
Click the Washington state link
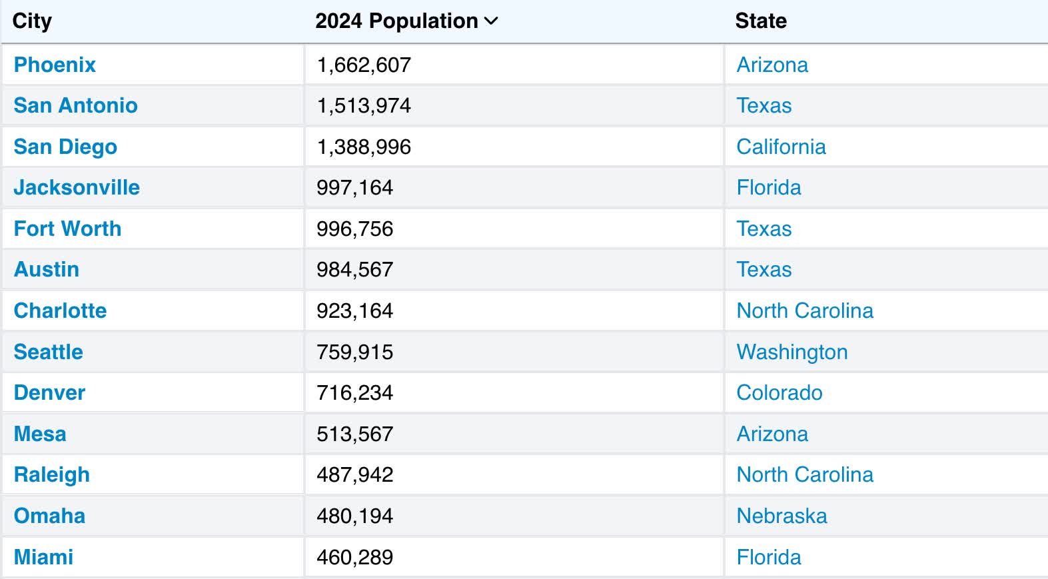(x=792, y=352)
